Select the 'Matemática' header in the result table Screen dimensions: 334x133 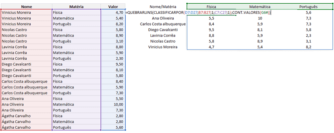coord(260,7)
